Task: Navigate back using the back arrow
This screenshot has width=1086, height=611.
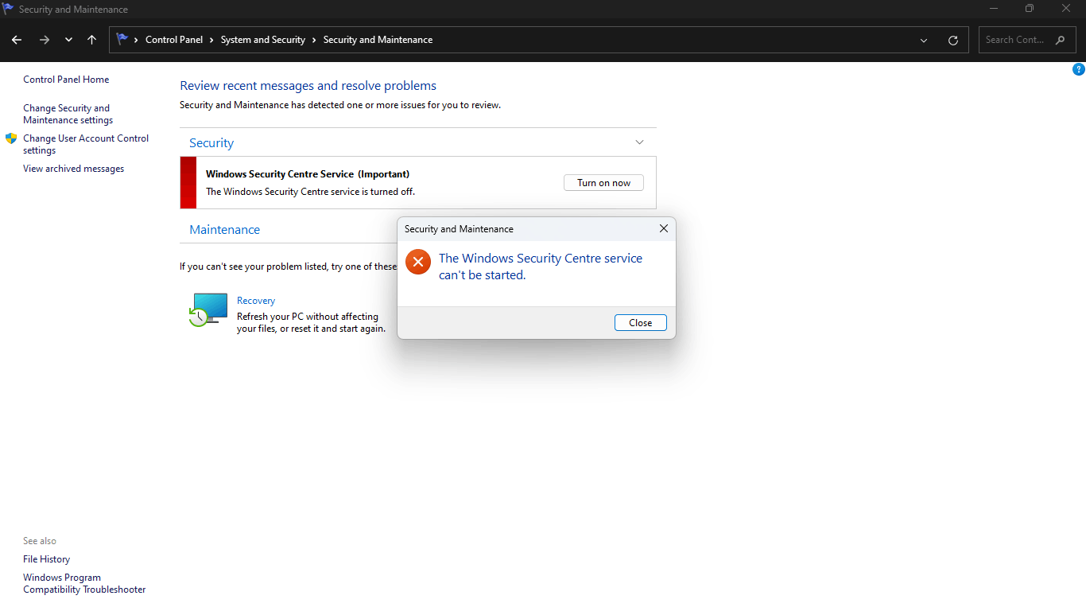Action: [16, 39]
